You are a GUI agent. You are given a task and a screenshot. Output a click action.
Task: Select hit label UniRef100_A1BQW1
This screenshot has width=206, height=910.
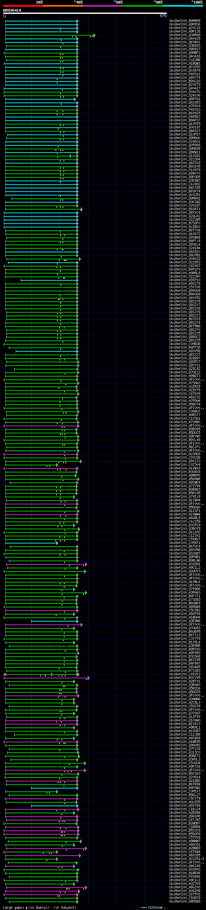point(185,64)
